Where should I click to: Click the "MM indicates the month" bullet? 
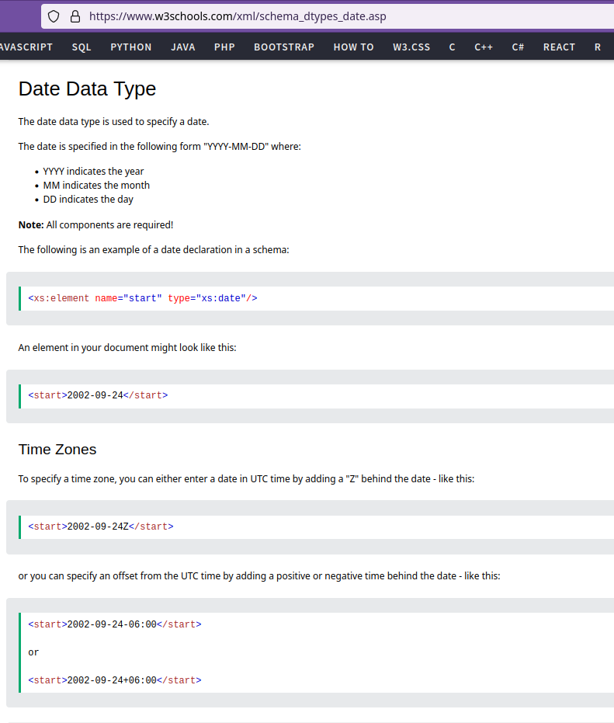pos(96,185)
